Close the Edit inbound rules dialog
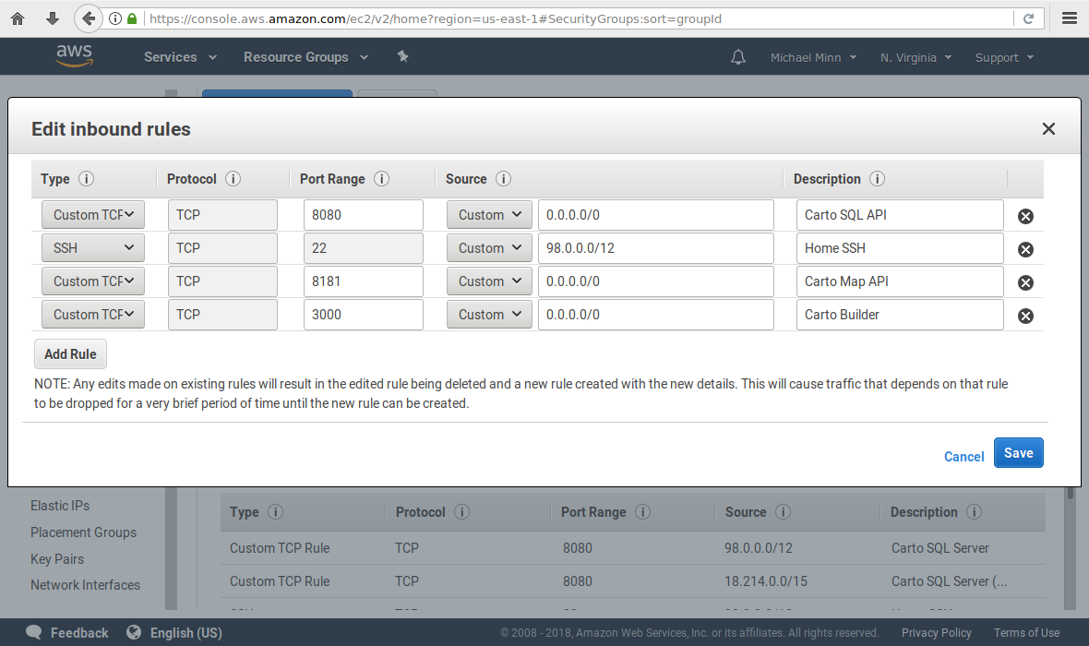1089x646 pixels. [1048, 129]
